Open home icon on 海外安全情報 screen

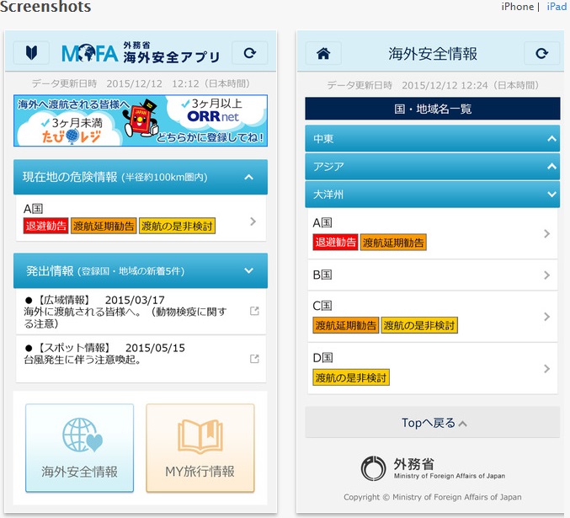click(323, 53)
